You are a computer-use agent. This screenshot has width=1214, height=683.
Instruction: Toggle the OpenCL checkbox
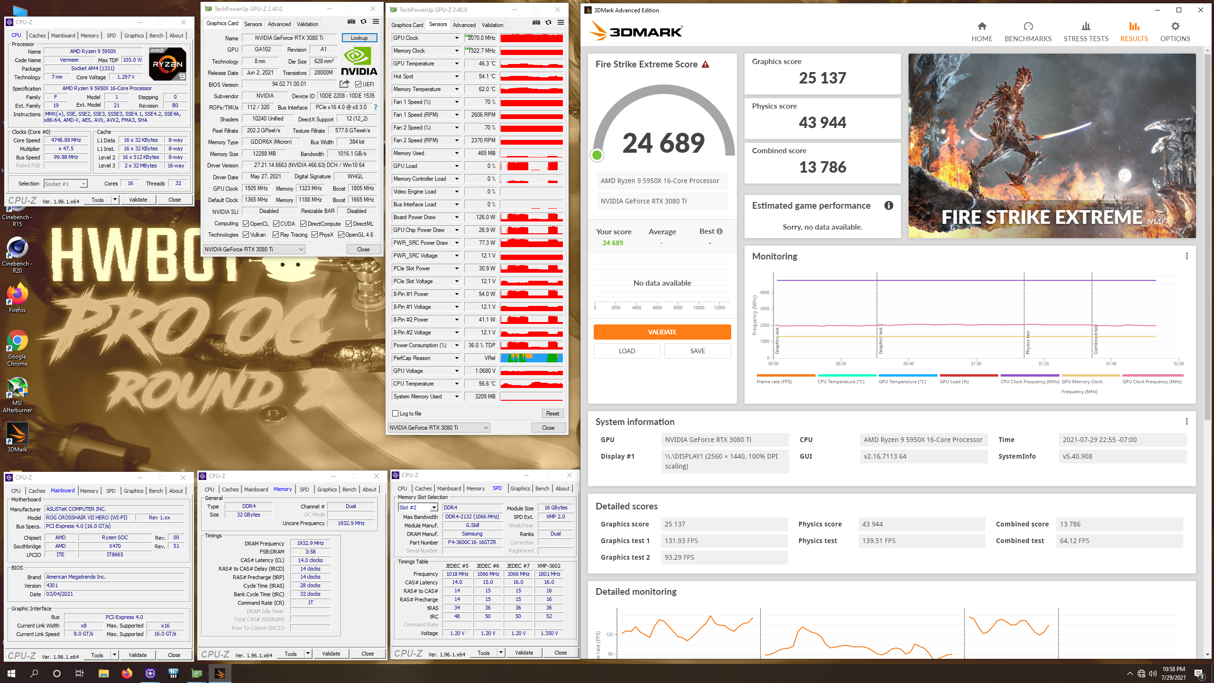point(246,224)
